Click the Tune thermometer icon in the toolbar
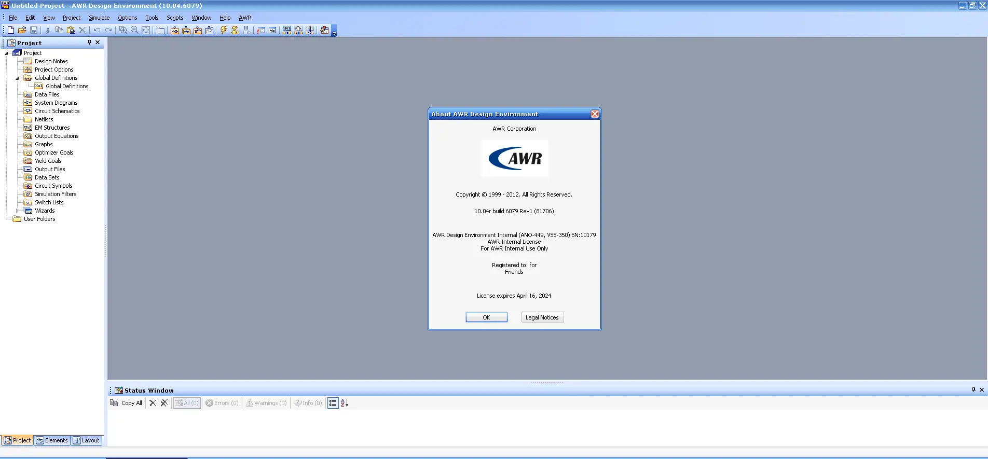Screen dimensions: 988x459 coord(310,30)
